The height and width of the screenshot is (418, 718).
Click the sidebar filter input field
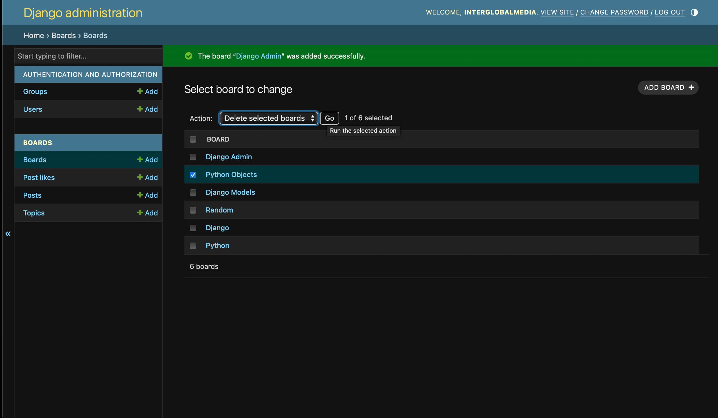(x=88, y=56)
